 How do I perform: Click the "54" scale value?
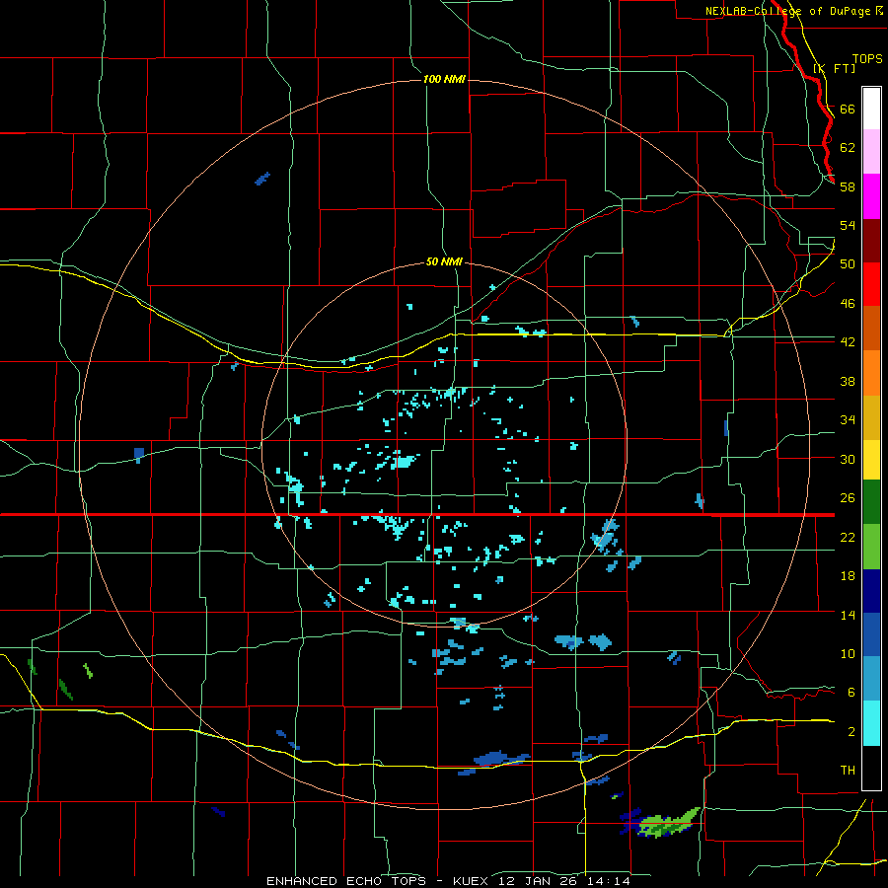coord(848,225)
